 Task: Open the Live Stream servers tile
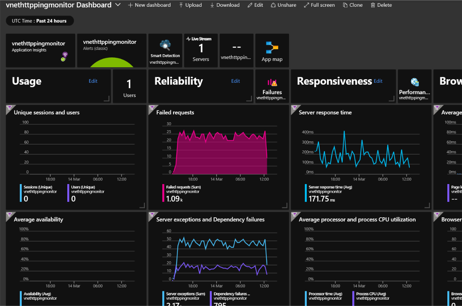click(201, 50)
